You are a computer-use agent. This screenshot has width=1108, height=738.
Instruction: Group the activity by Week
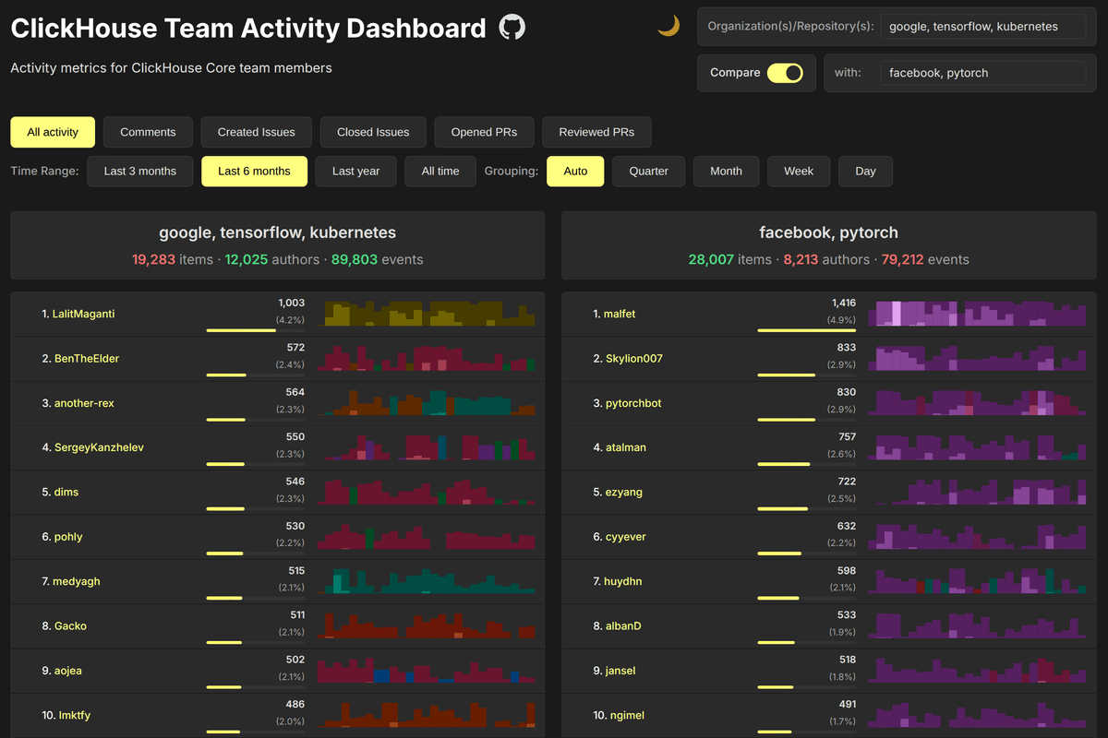799,172
